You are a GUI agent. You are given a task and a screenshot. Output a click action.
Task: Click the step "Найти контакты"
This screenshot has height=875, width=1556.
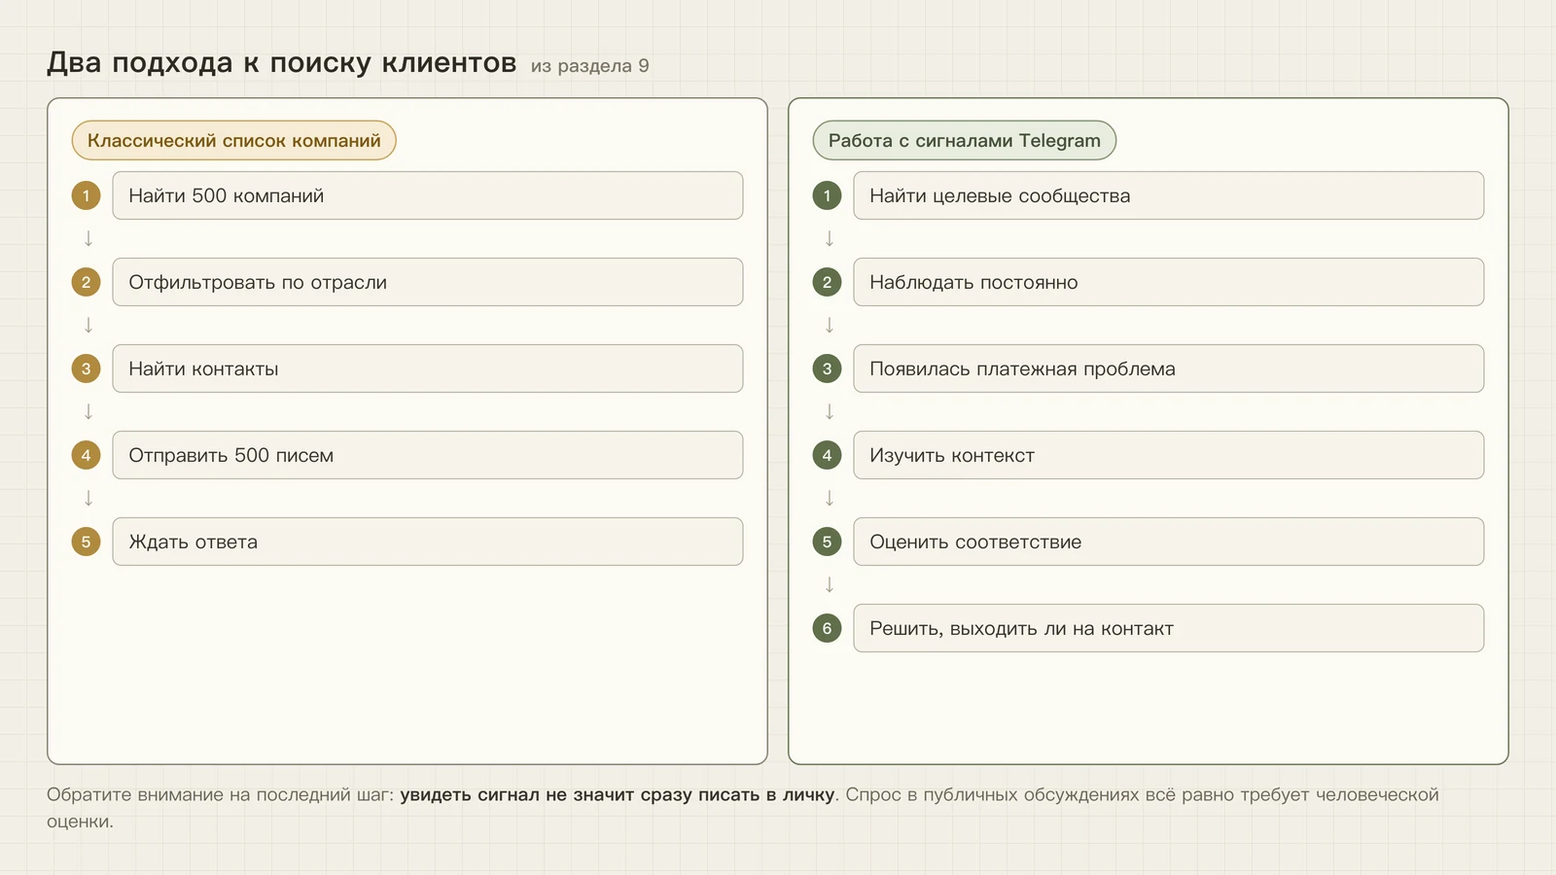(428, 368)
